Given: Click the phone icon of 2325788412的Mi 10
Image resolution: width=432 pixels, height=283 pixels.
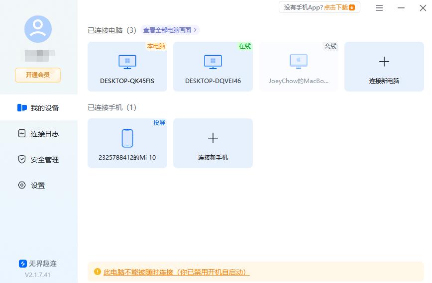Looking at the screenshot, I should point(127,138).
